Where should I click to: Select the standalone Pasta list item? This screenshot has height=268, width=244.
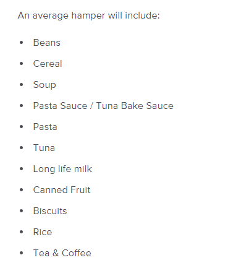45,127
